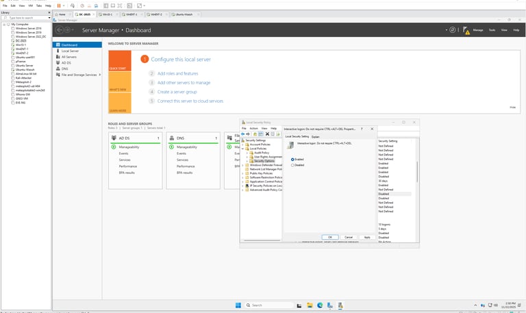This screenshot has height=313, width=526.
Task: Click the Hide link in welcome panel
Action: [512, 108]
